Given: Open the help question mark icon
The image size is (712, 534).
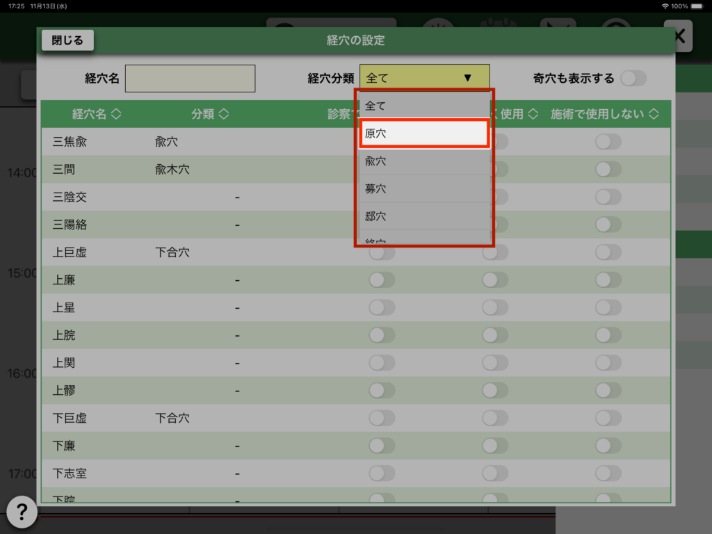Looking at the screenshot, I should click(22, 512).
